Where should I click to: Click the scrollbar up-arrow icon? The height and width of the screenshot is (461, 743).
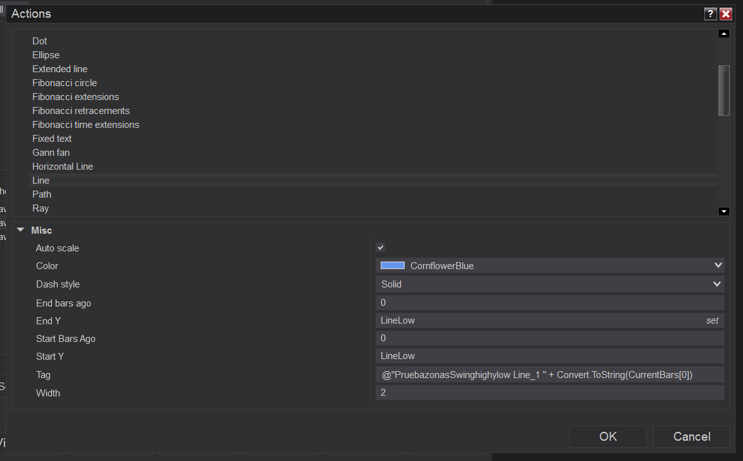723,33
